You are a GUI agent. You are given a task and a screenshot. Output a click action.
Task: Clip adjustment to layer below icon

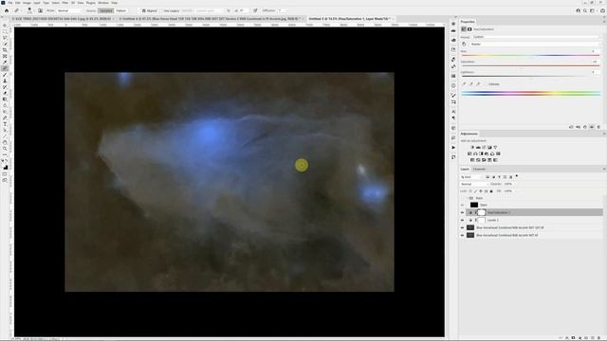click(571, 127)
